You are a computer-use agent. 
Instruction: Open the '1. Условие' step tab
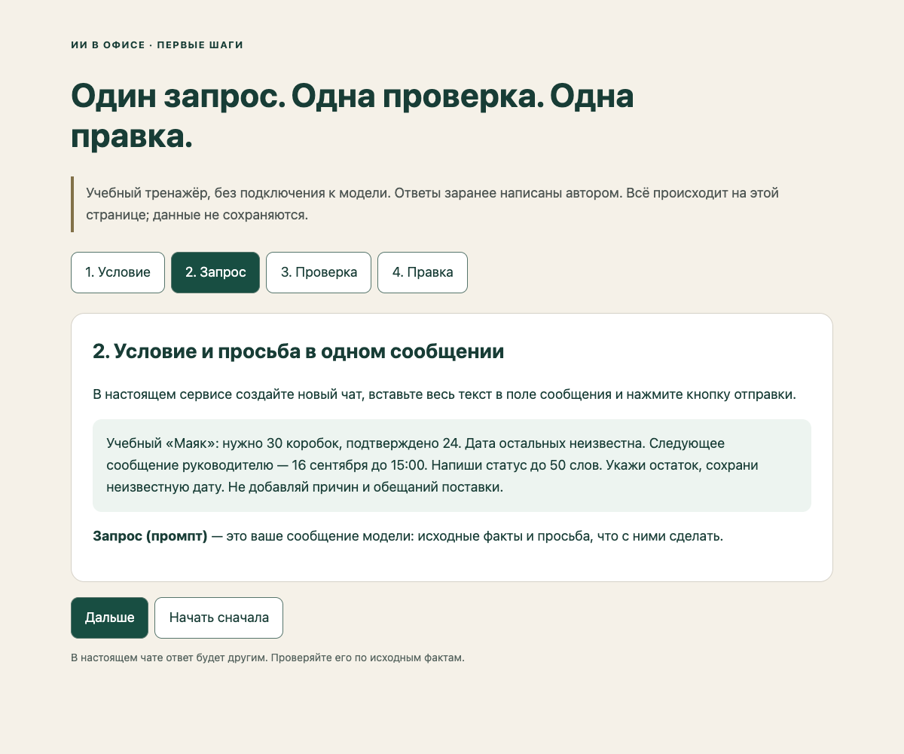pos(118,272)
